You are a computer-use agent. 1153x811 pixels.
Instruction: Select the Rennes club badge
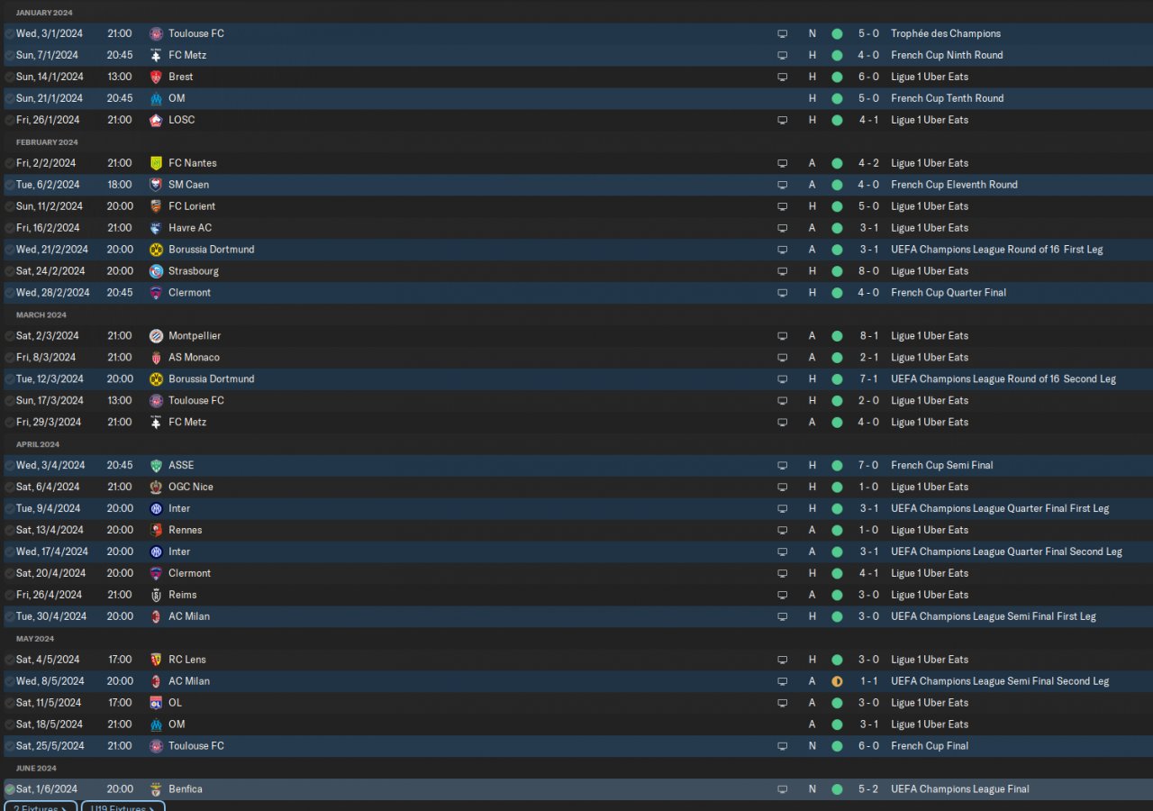(x=156, y=531)
